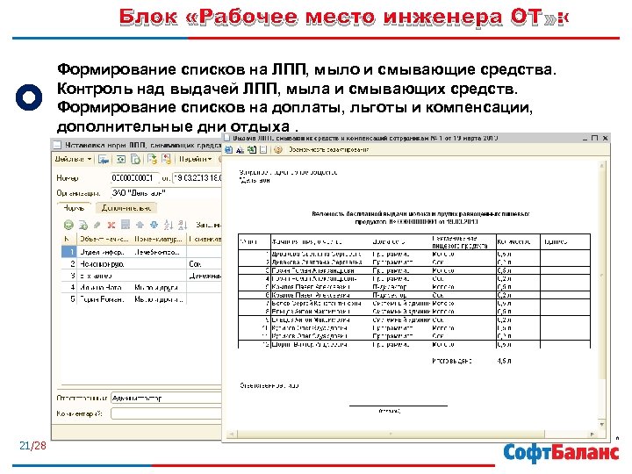Click the Организация field
The height and width of the screenshot is (474, 632).
coord(166,193)
